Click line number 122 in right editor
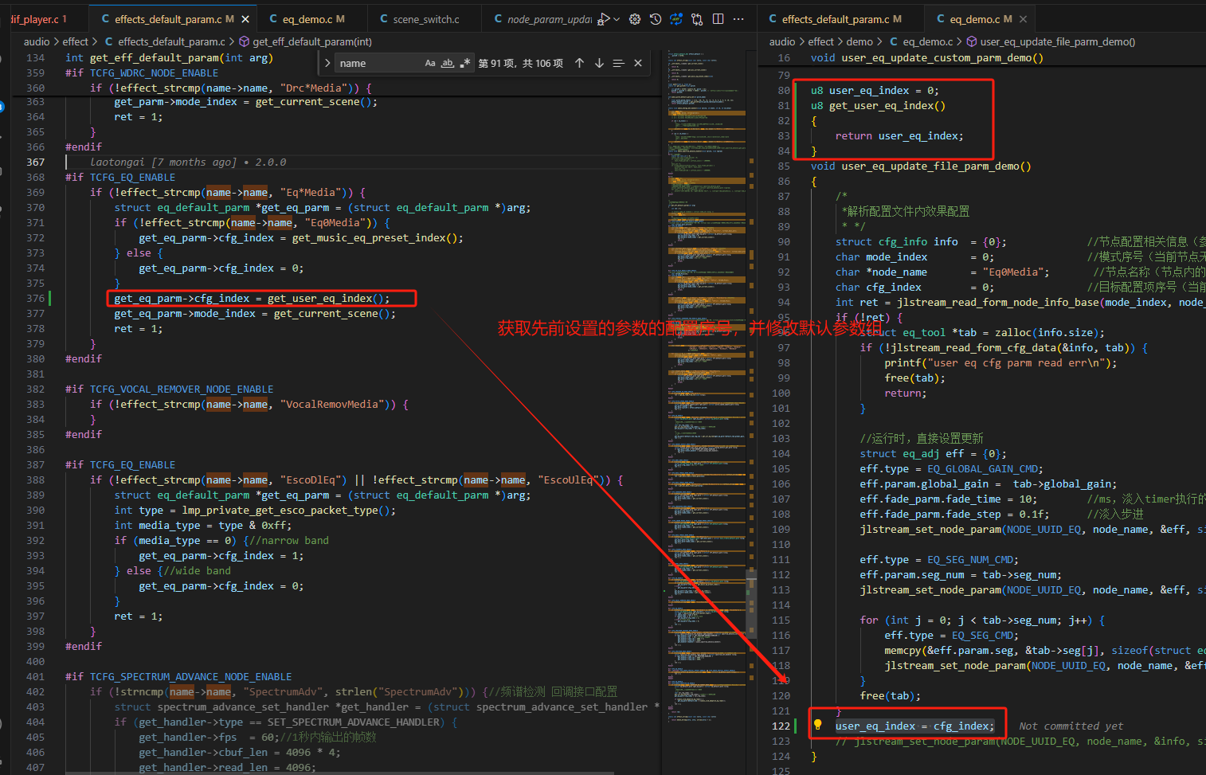 [x=781, y=726]
